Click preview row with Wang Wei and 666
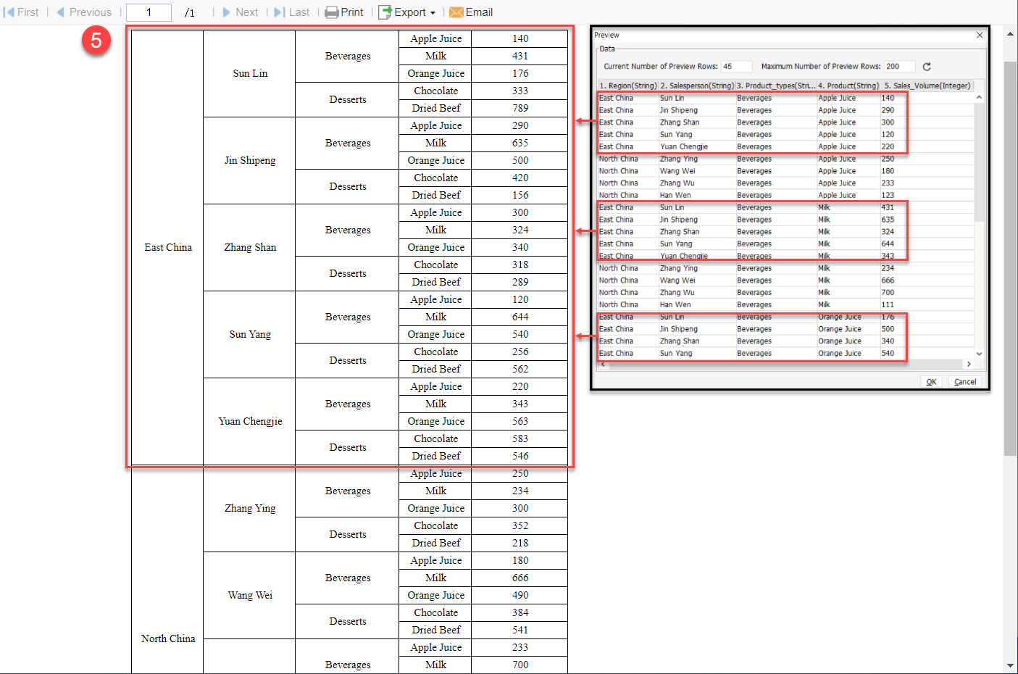The image size is (1018, 674). coord(785,280)
